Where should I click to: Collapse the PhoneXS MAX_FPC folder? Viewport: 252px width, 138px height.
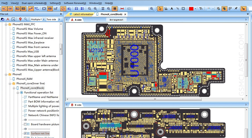point(6,25)
